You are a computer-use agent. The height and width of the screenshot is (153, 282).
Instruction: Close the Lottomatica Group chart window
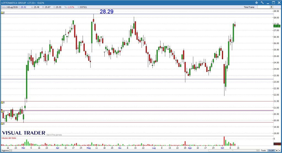tap(279, 3)
